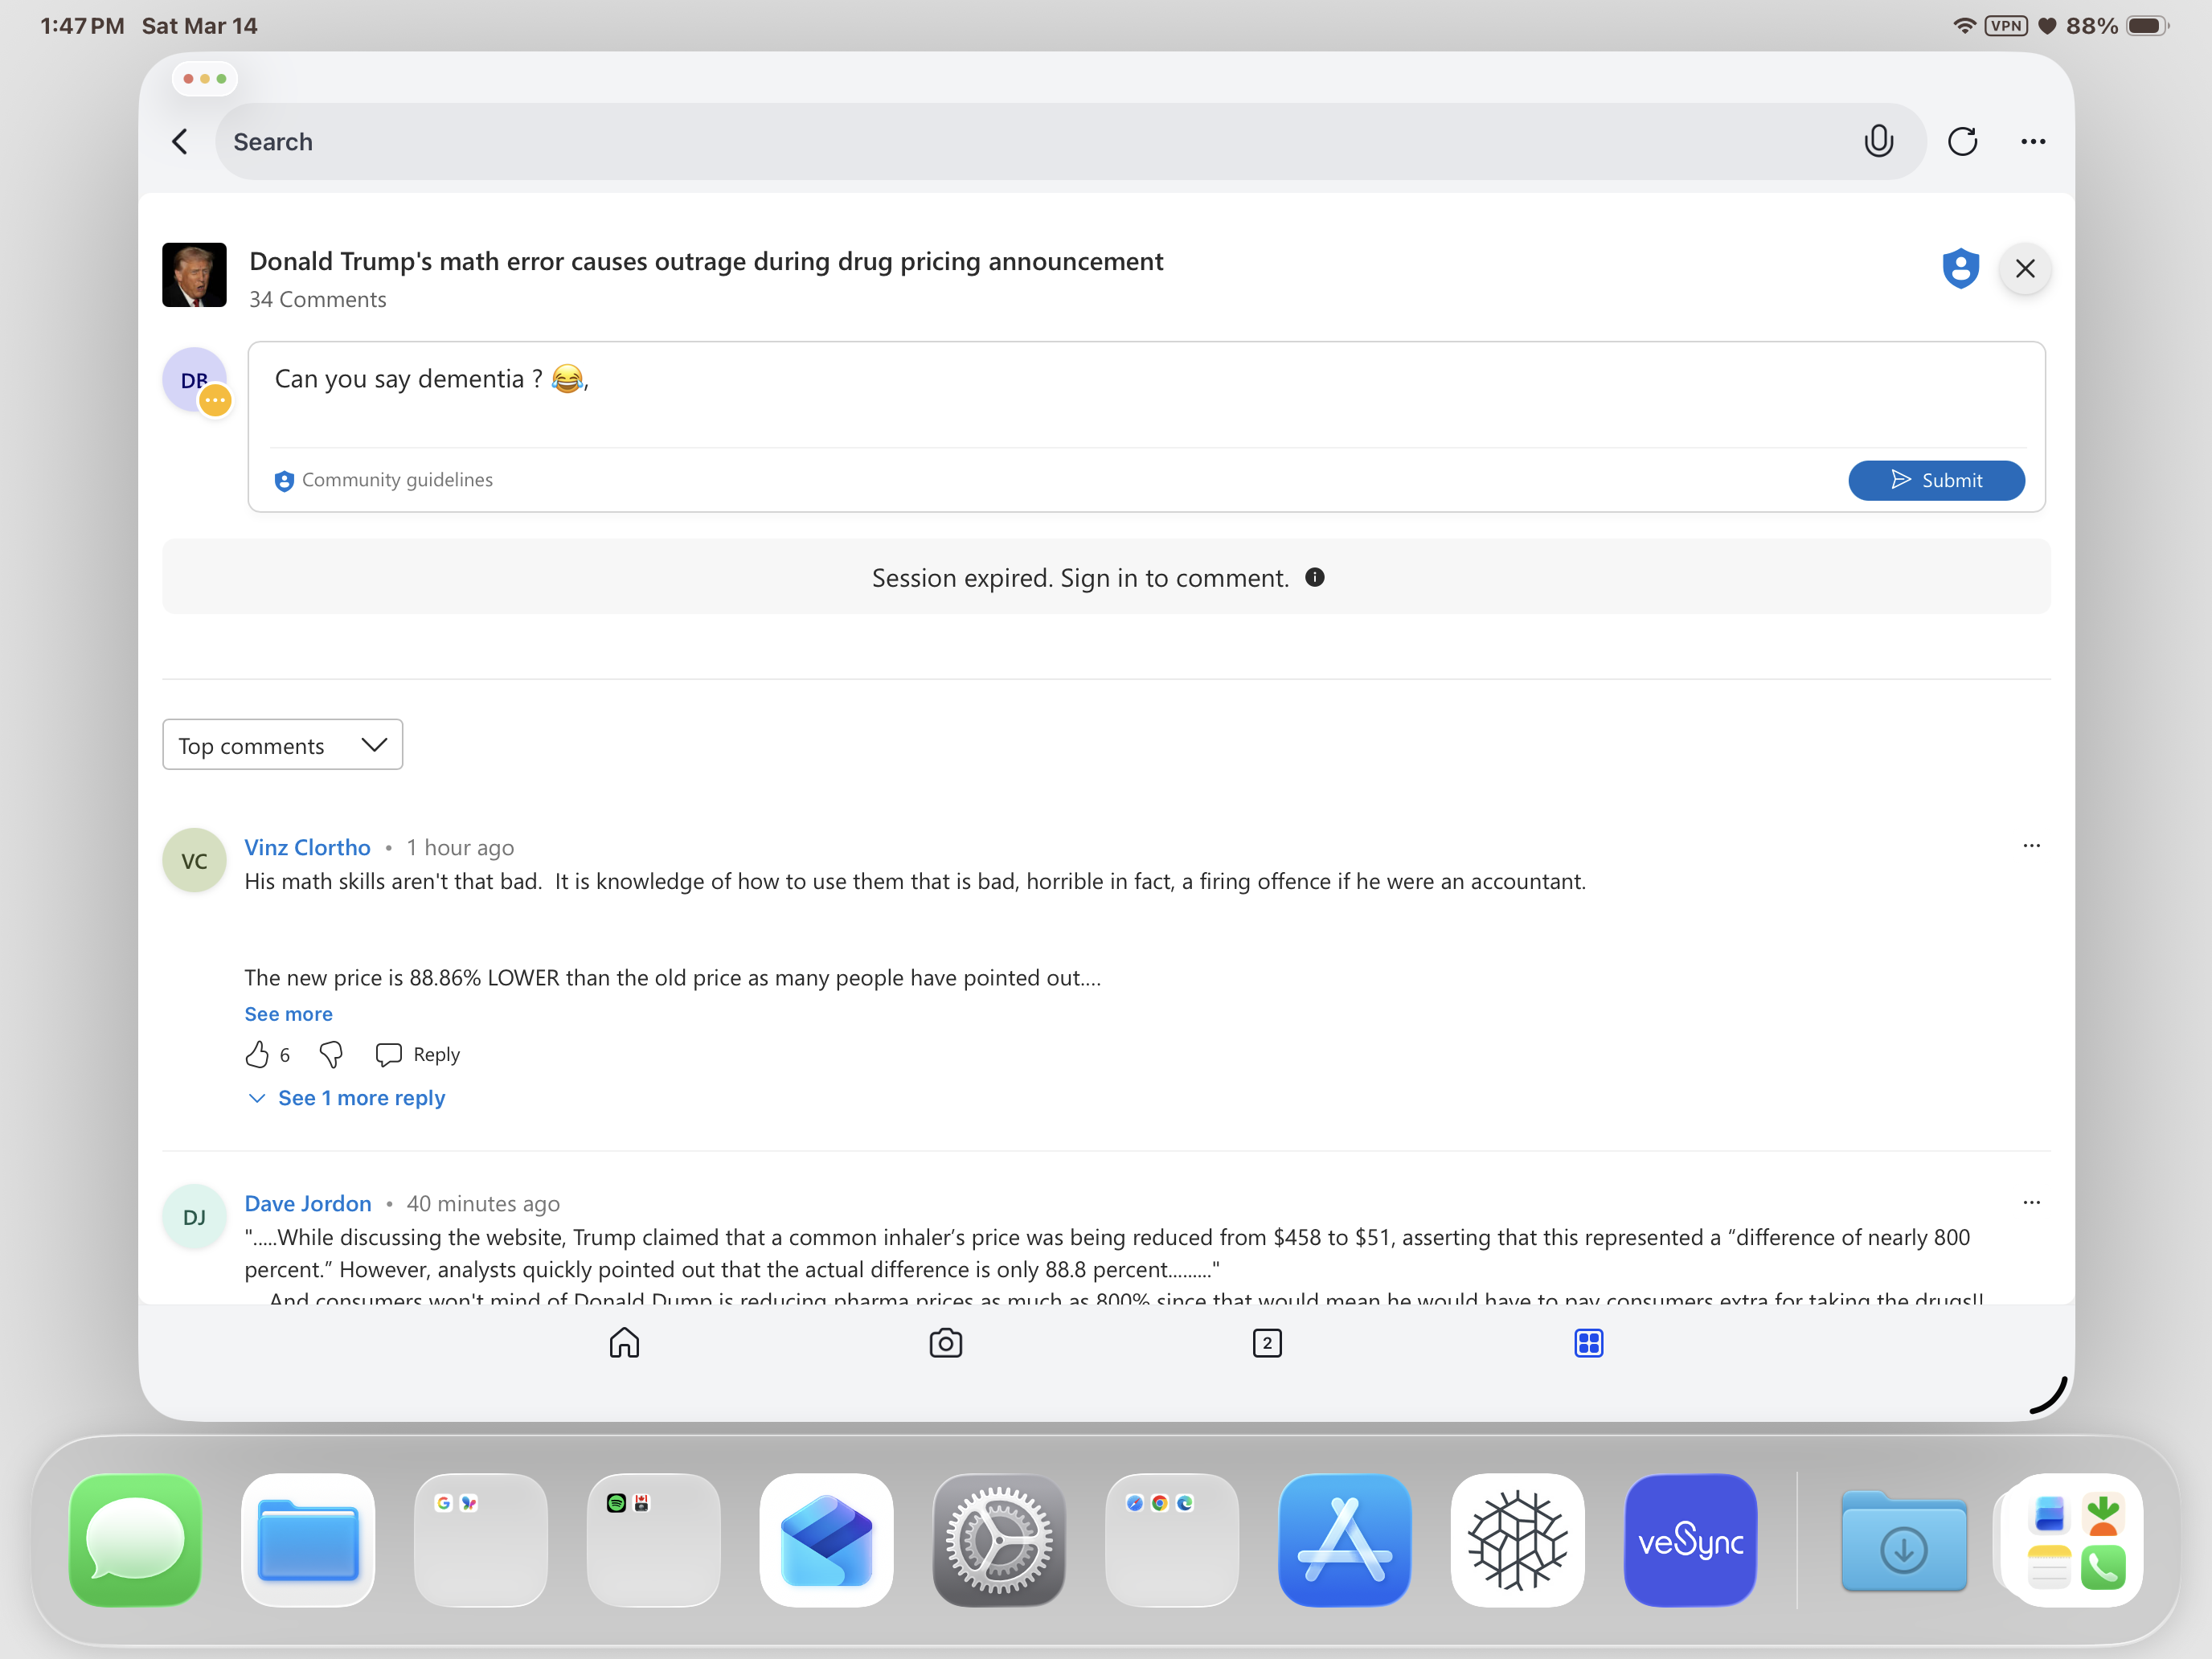Tap the camera icon in bottom bar

tap(945, 1342)
